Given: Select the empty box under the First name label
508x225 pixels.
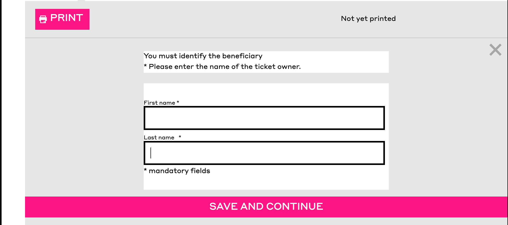Looking at the screenshot, I should point(264,118).
